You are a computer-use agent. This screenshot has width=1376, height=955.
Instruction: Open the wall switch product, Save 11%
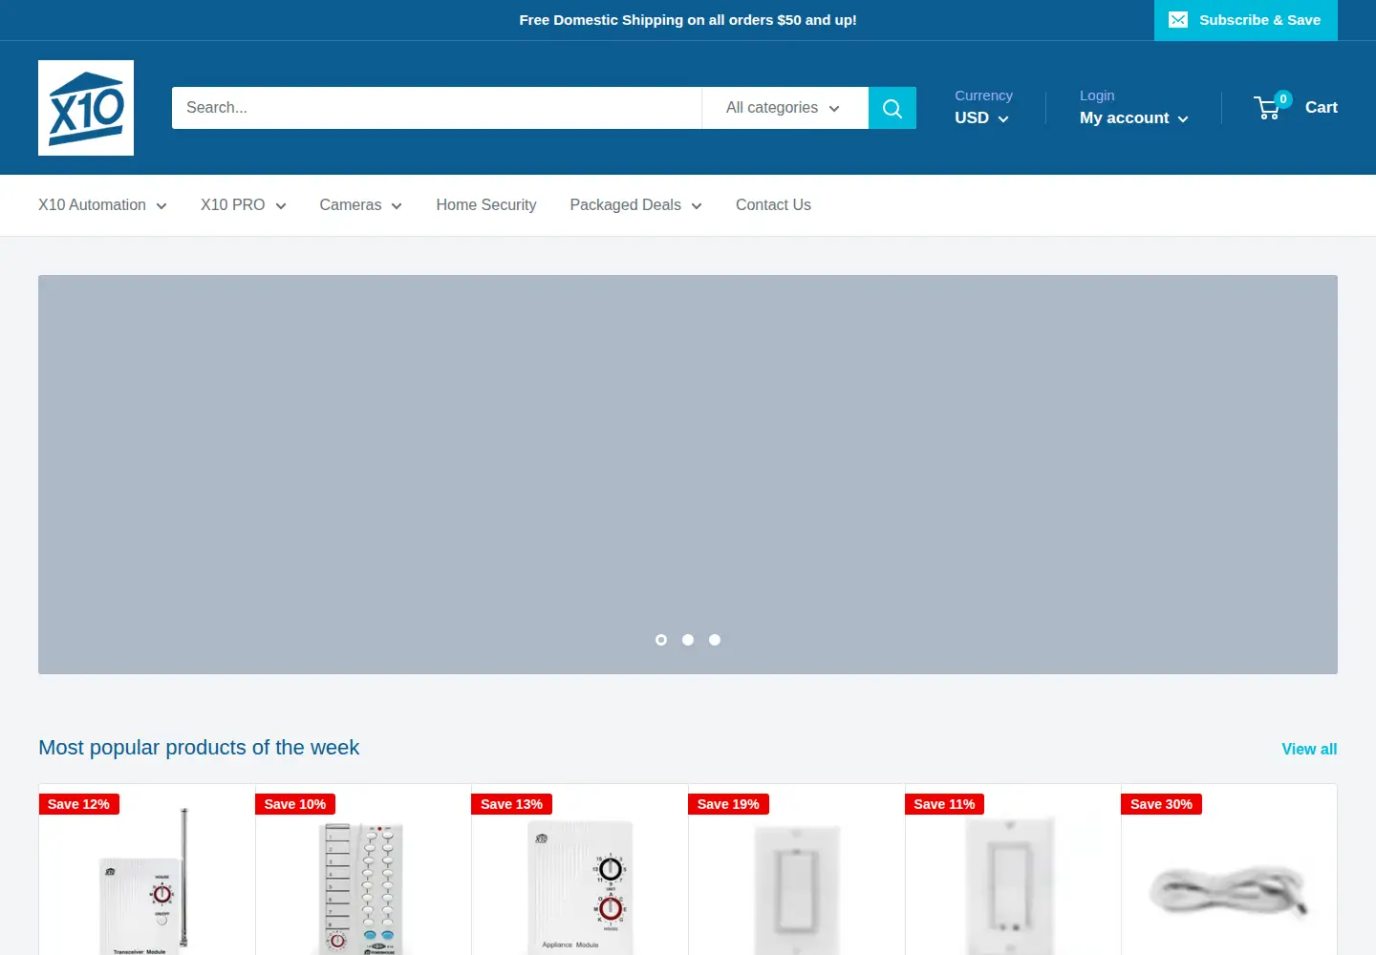coord(1013,879)
